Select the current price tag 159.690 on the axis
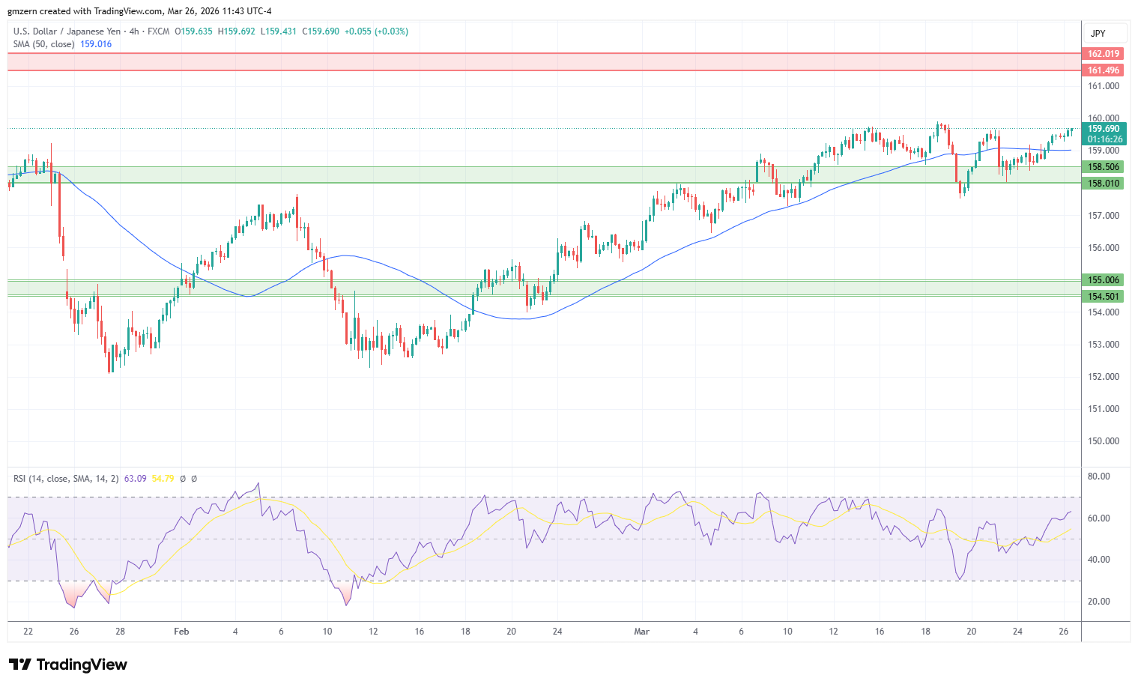 pyautogui.click(x=1104, y=129)
